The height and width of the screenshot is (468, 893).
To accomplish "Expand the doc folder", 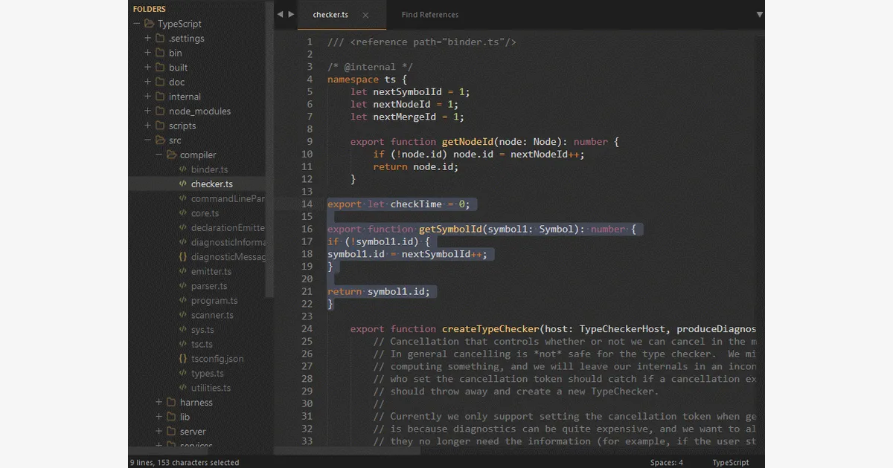I will click(148, 82).
